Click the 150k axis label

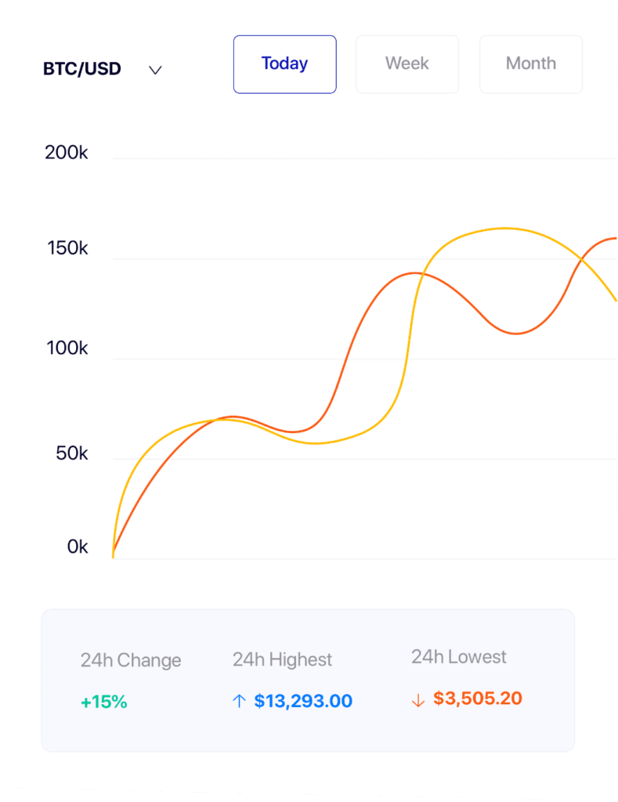(x=67, y=248)
